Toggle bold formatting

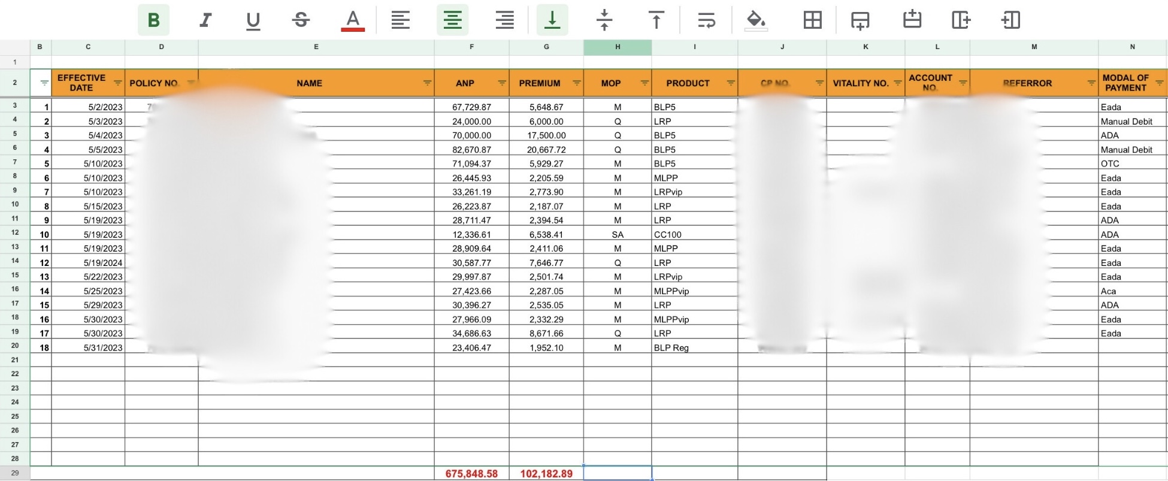153,20
